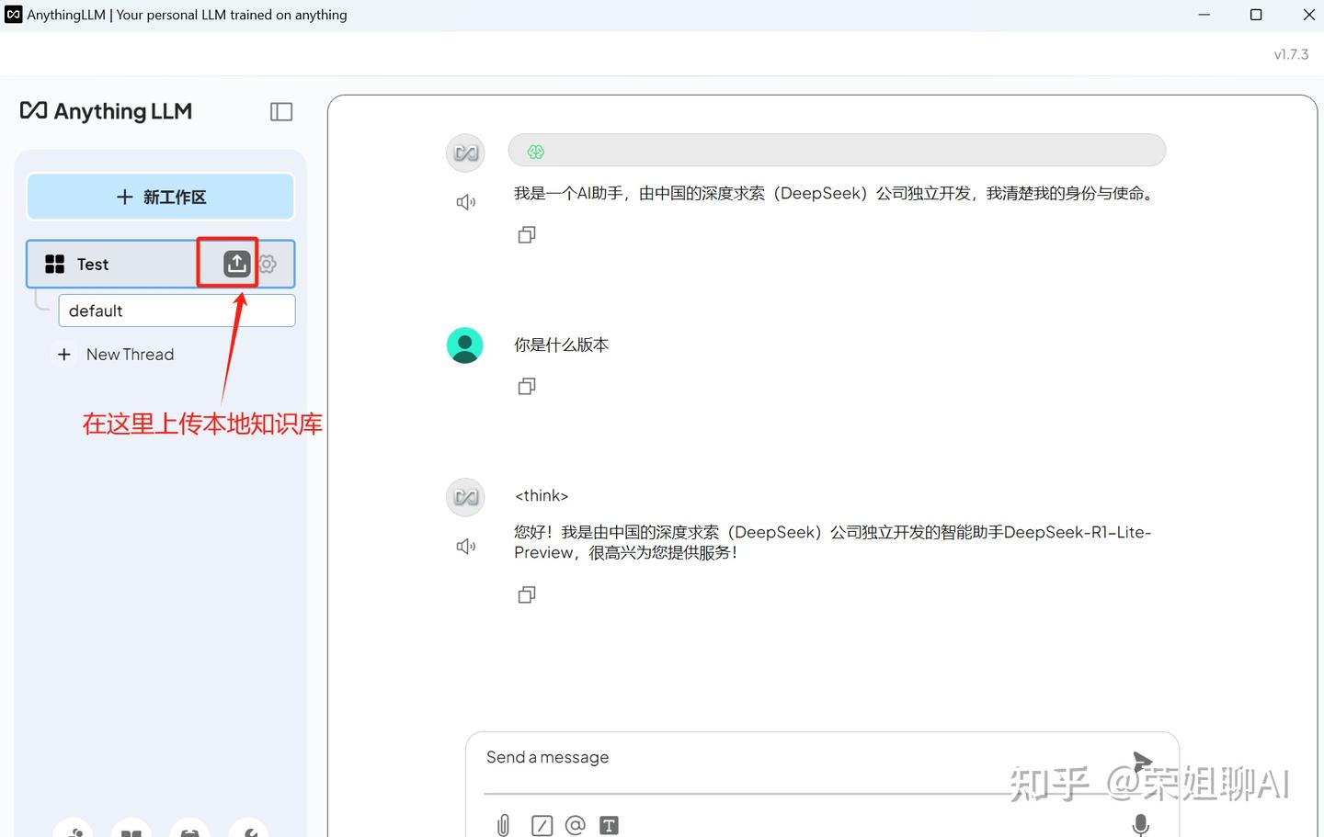1324x837 pixels.
Task: Open slash commands menu icon
Action: pos(542,825)
